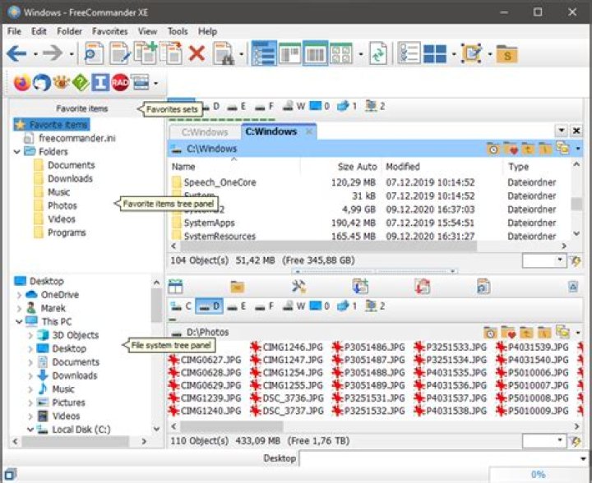Click the Favorite items panel header
Screen dimensions: 592x483
pyautogui.click(x=82, y=109)
